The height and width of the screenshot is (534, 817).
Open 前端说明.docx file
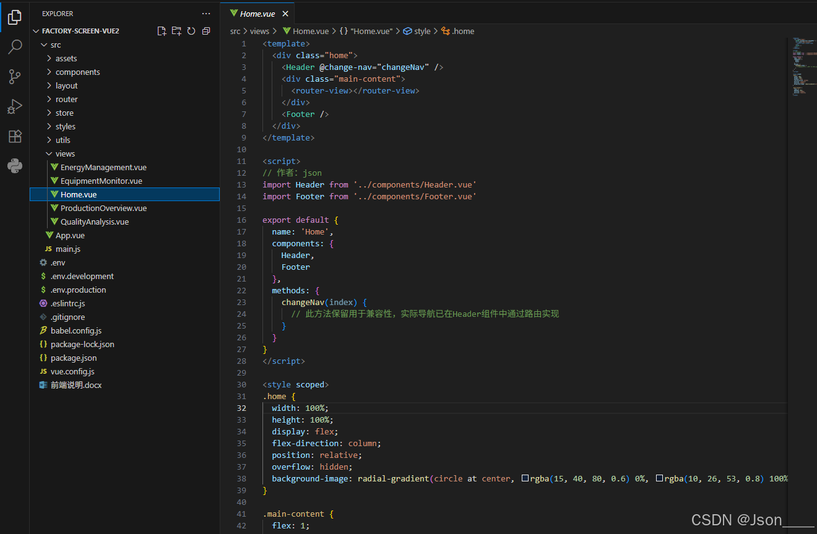pyautogui.click(x=124, y=385)
